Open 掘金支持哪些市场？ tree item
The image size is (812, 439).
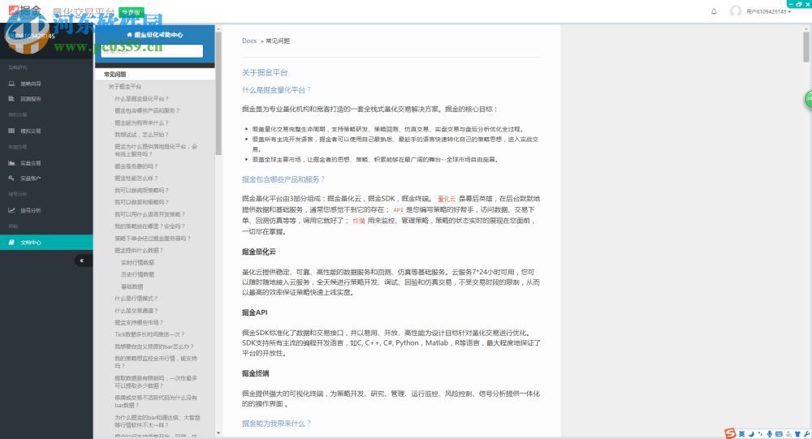[139, 322]
